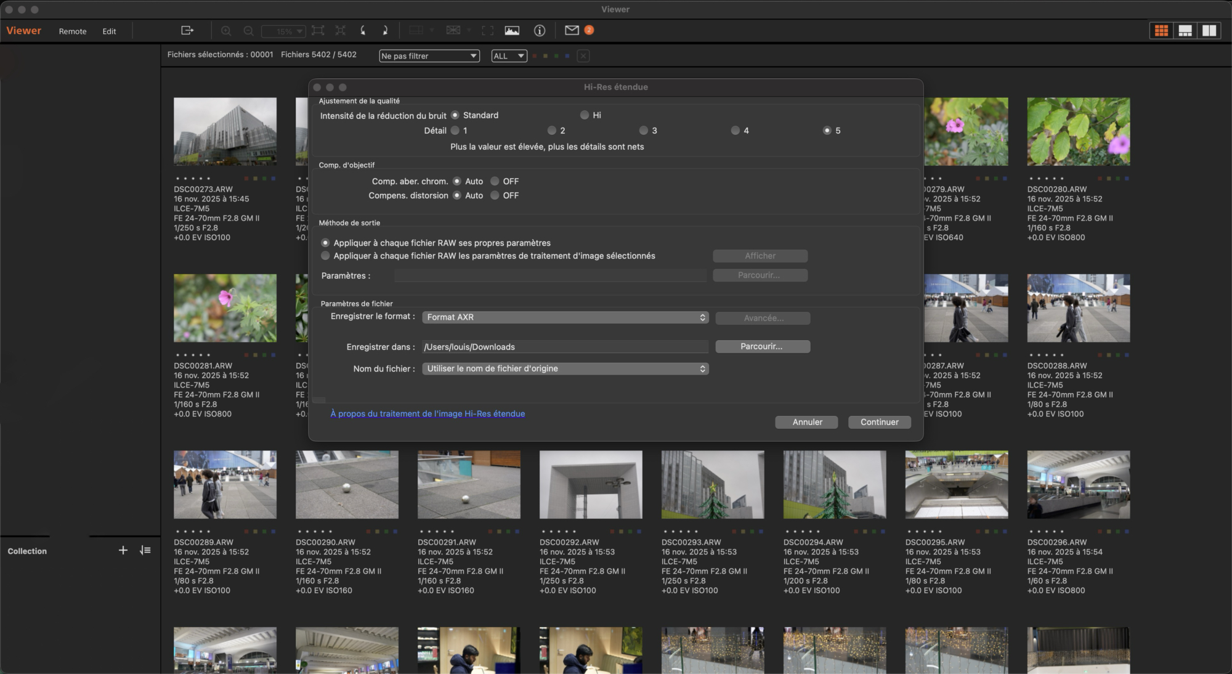Open the Collection sort order icon
The height and width of the screenshot is (674, 1232).
pos(145,550)
